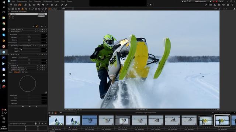Viewport: 236px width, 132px height.
Task: Collapse the Локальные коррекции panel
Action: 9,11
